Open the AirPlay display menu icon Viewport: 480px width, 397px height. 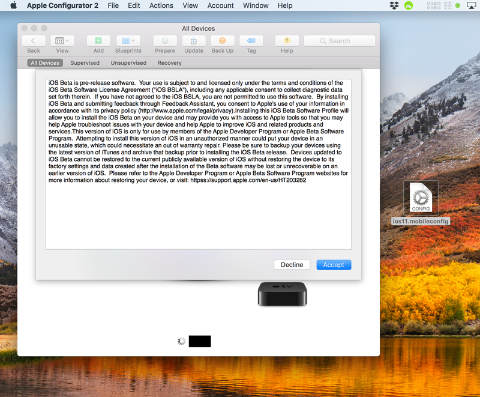(471, 5)
